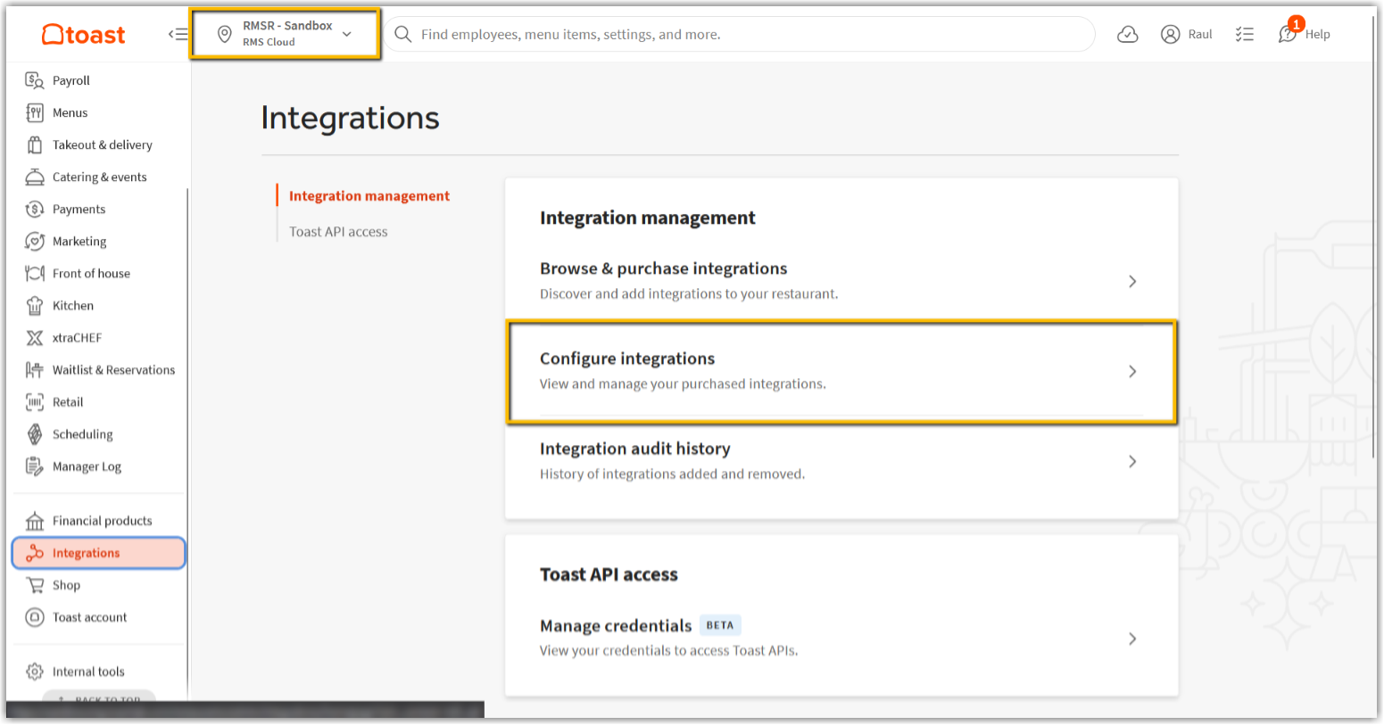Open the Raul user account menu
This screenshot has width=1384, height=725.
click(x=1187, y=34)
